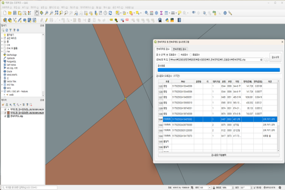Open the Statistical Summary sigma icon
Screen dimensions: 285x190
point(161,13)
